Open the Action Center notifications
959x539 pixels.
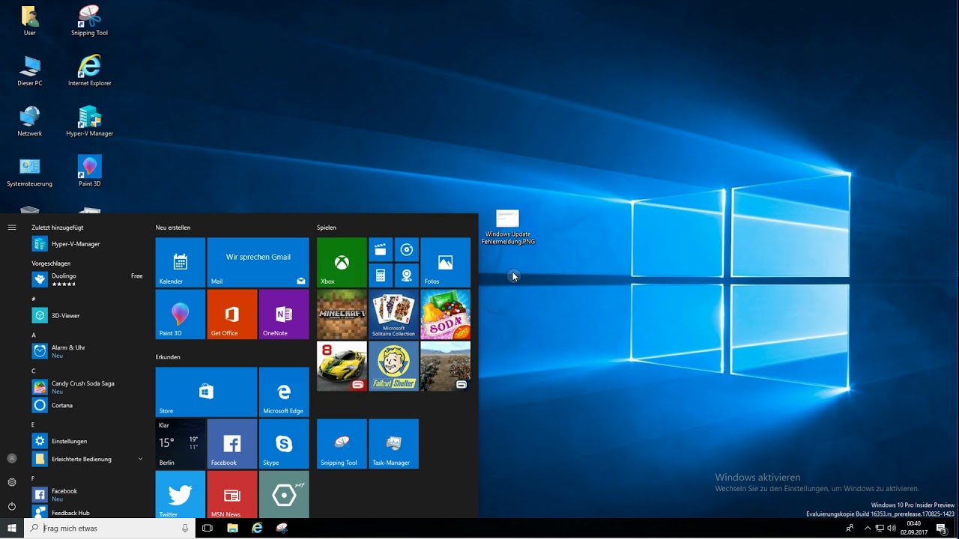(x=942, y=528)
